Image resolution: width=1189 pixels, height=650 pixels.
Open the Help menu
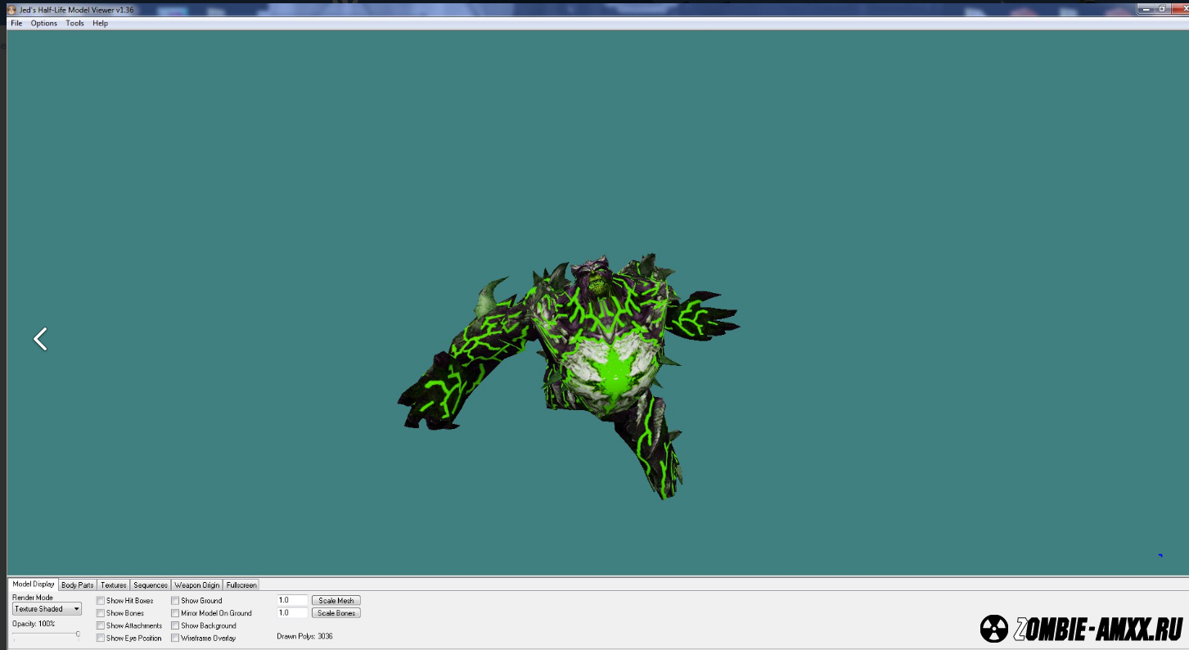point(100,23)
